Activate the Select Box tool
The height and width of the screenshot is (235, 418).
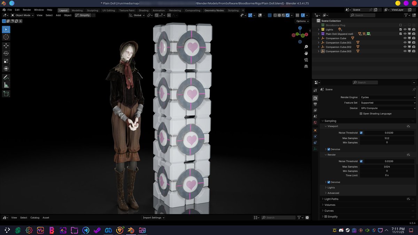6,30
